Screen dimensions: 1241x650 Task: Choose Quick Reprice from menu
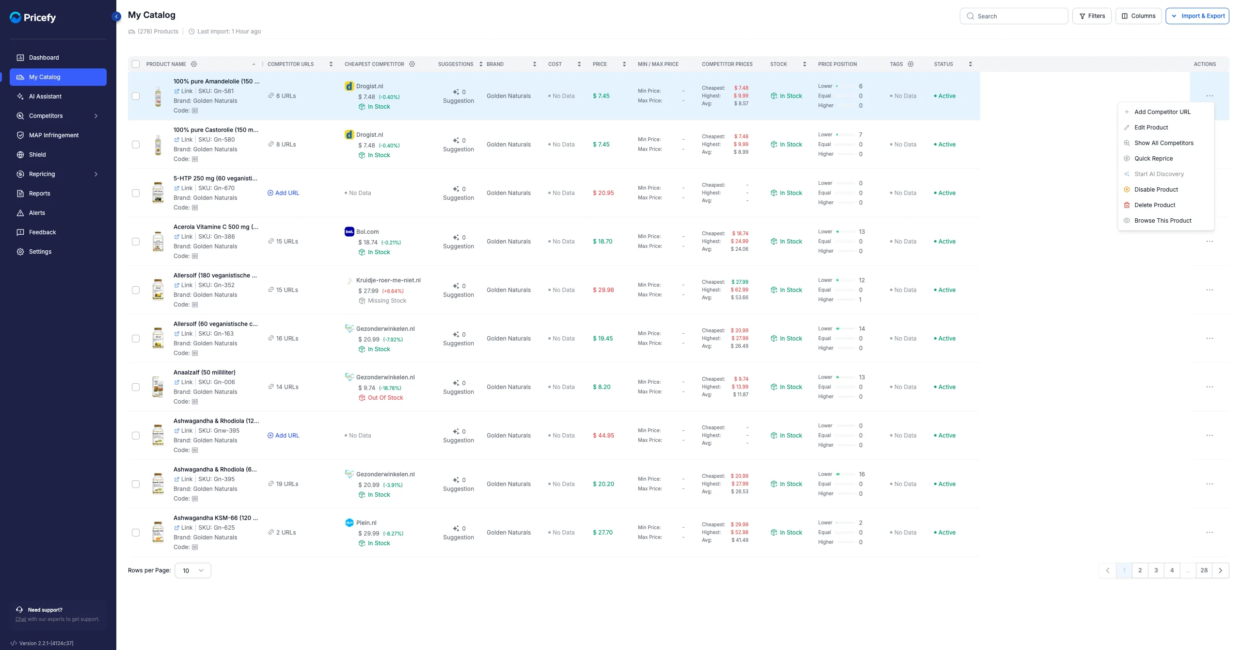(1166, 159)
